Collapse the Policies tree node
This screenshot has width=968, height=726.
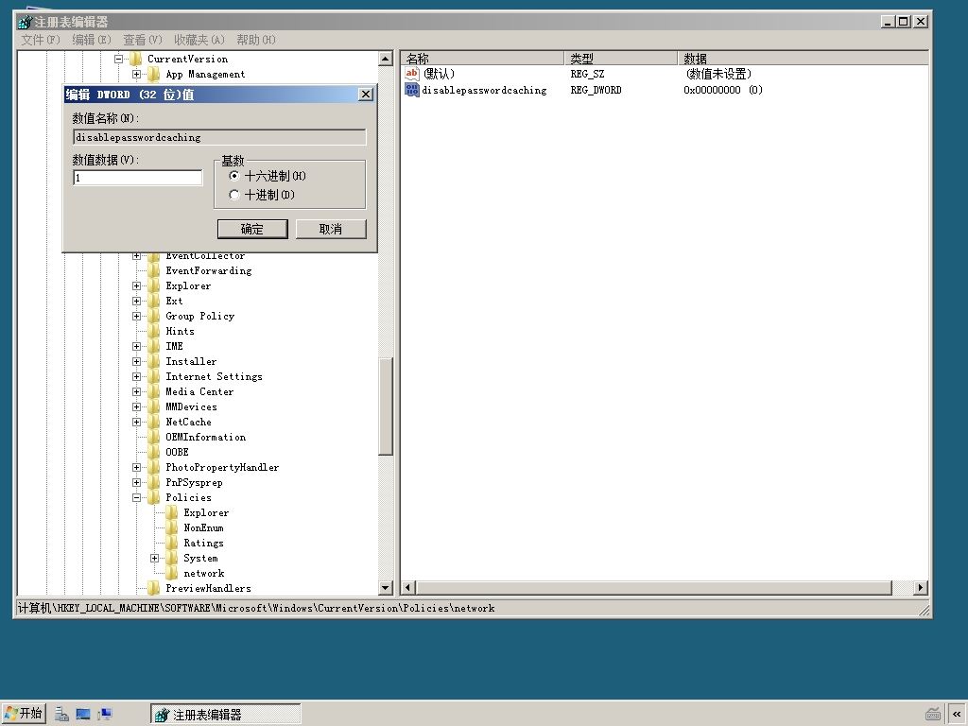pyautogui.click(x=136, y=497)
